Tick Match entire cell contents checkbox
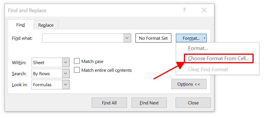 point(77,70)
